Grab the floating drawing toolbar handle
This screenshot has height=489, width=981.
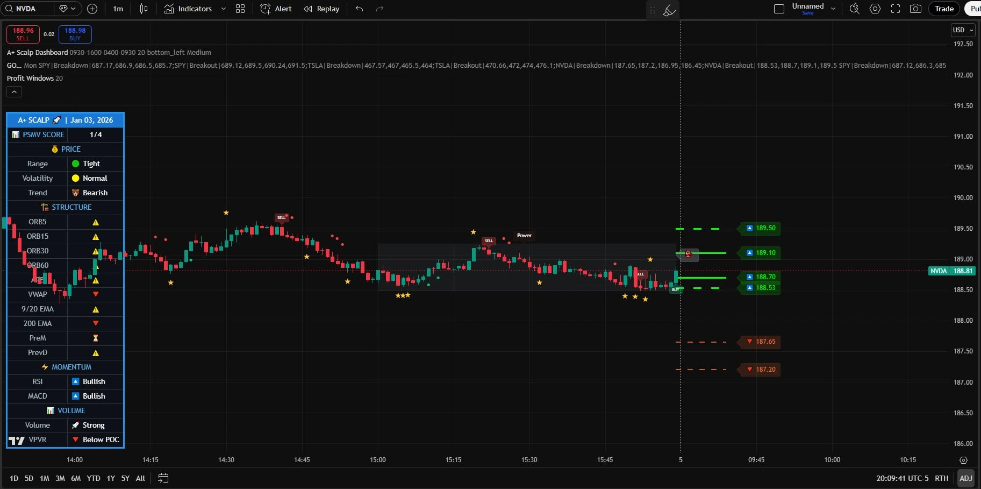pyautogui.click(x=653, y=10)
